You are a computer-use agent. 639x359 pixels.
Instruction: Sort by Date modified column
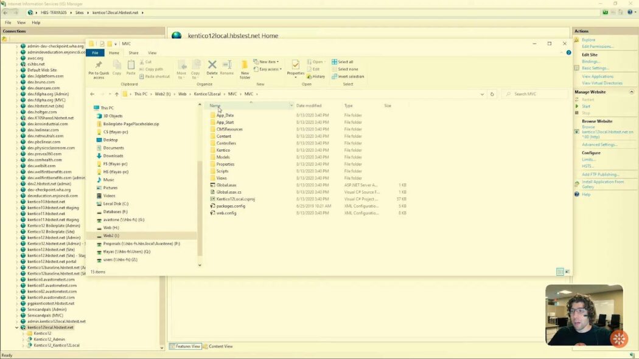point(309,106)
